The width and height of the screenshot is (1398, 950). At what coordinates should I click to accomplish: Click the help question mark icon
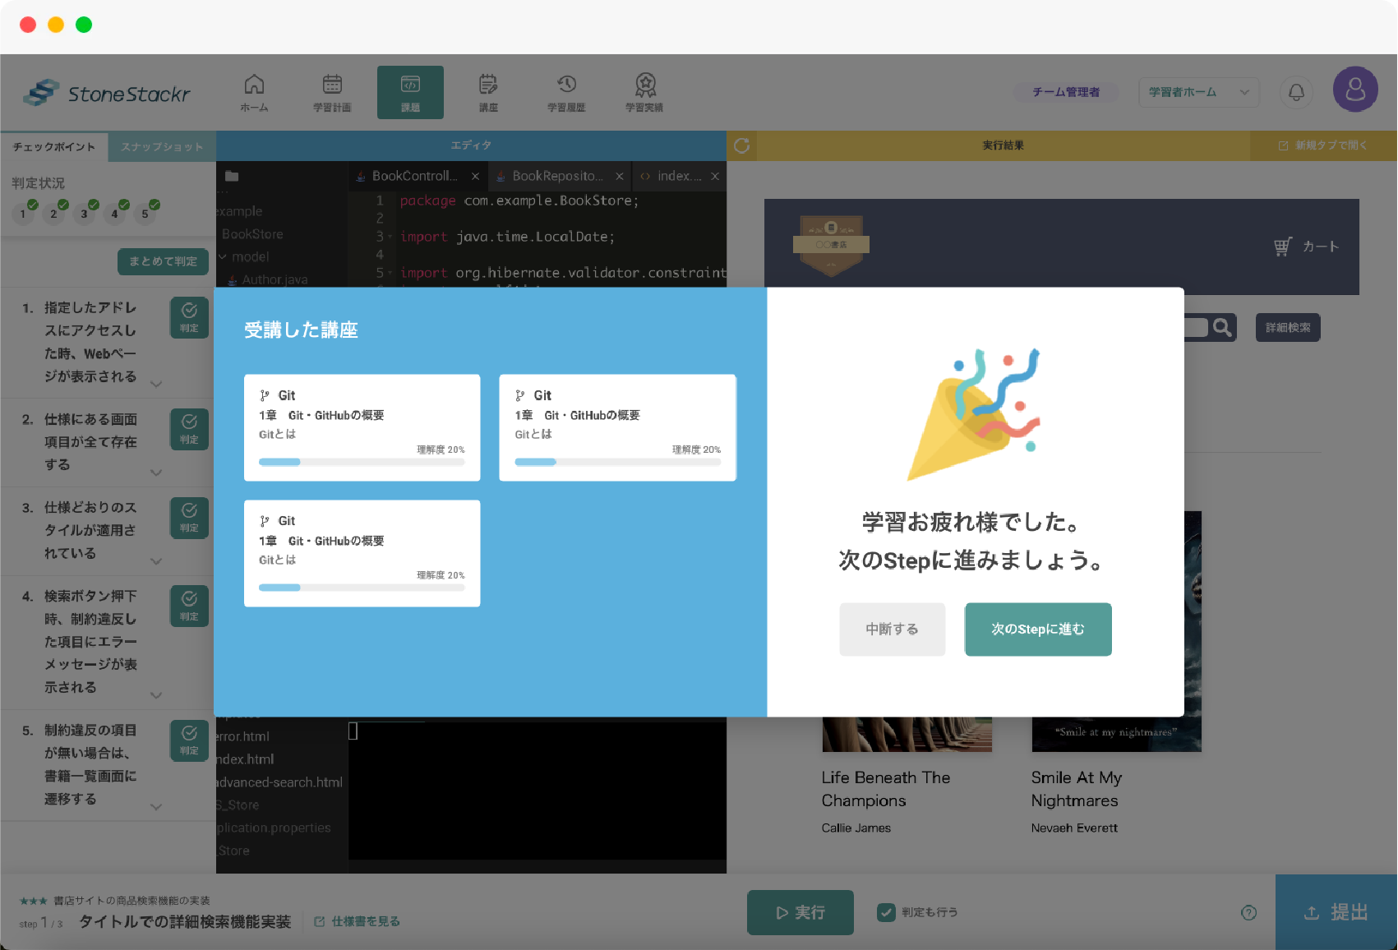coord(1248,912)
